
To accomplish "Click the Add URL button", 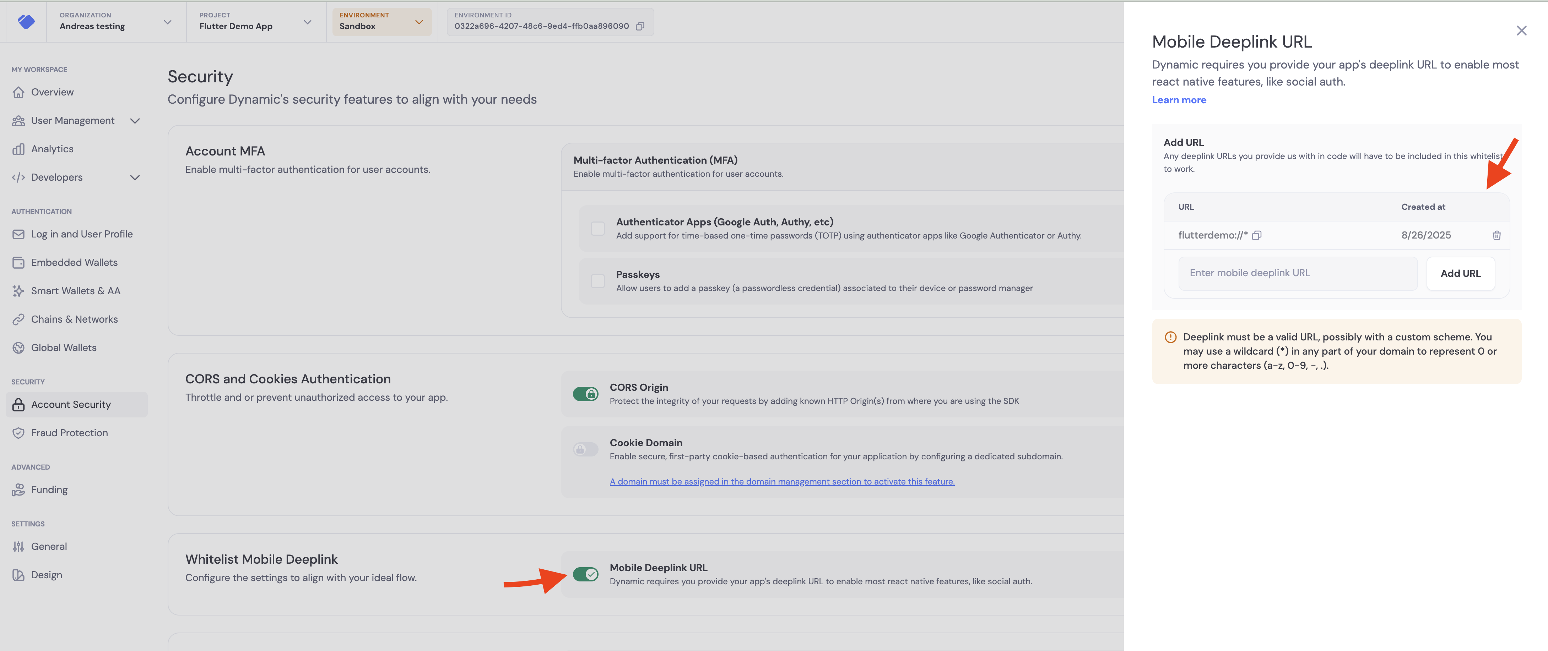I will pos(1460,274).
